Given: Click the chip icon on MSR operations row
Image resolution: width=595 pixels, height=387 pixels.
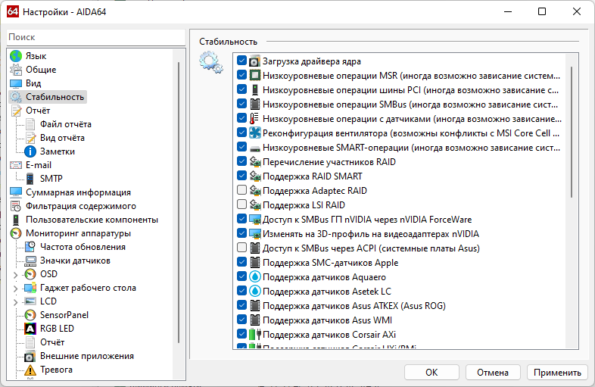Looking at the screenshot, I should [x=255, y=75].
